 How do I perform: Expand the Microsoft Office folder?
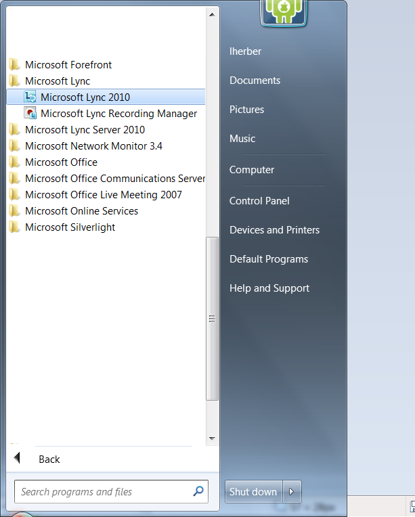tap(62, 162)
